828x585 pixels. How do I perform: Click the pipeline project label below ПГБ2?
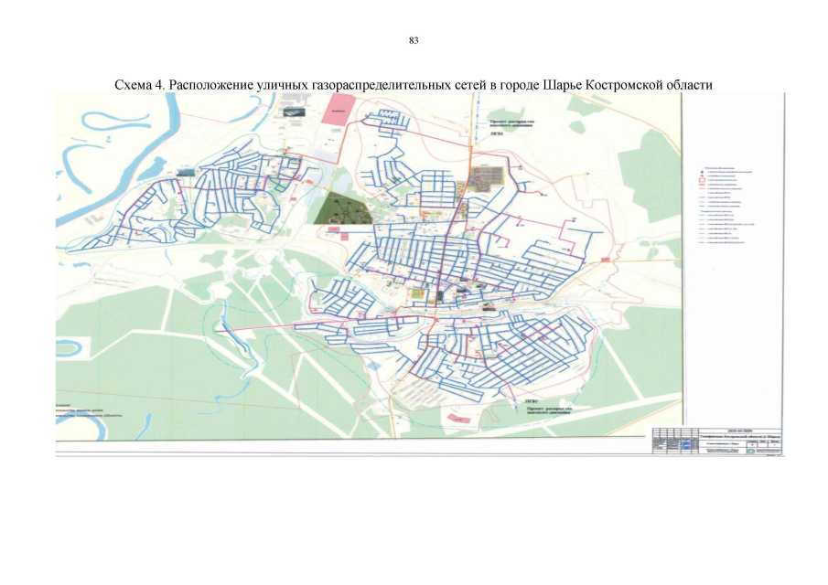[x=551, y=413]
